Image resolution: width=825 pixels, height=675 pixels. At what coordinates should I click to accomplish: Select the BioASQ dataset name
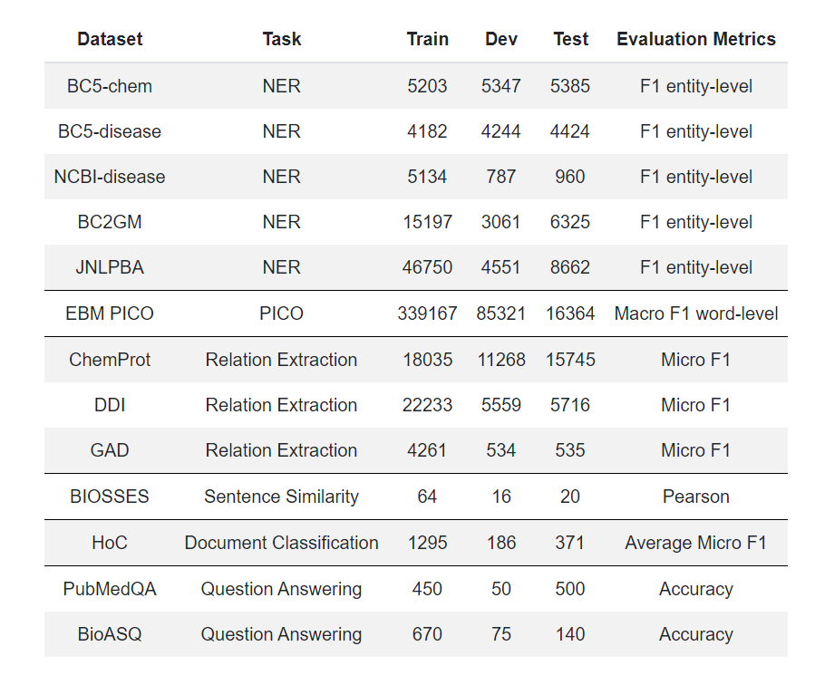110,634
